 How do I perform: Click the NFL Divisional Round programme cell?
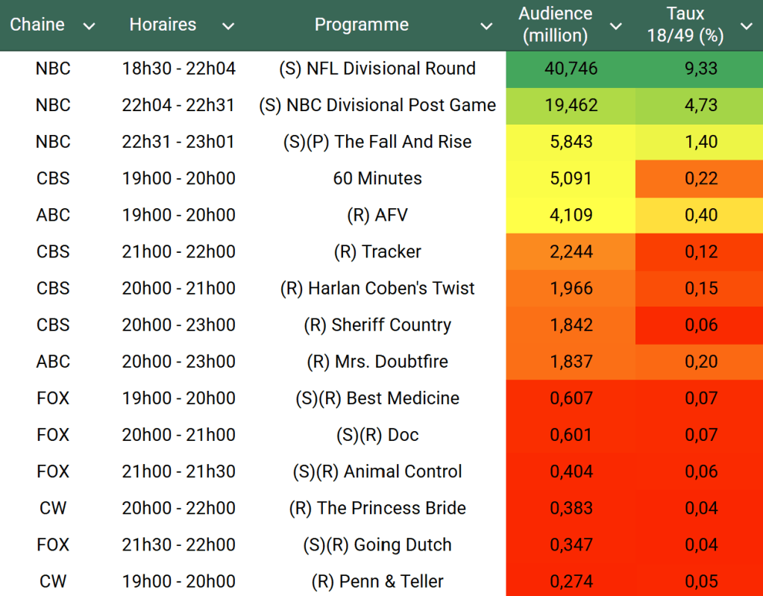click(377, 69)
